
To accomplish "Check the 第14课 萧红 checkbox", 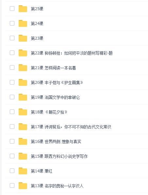I will [x=12, y=171].
